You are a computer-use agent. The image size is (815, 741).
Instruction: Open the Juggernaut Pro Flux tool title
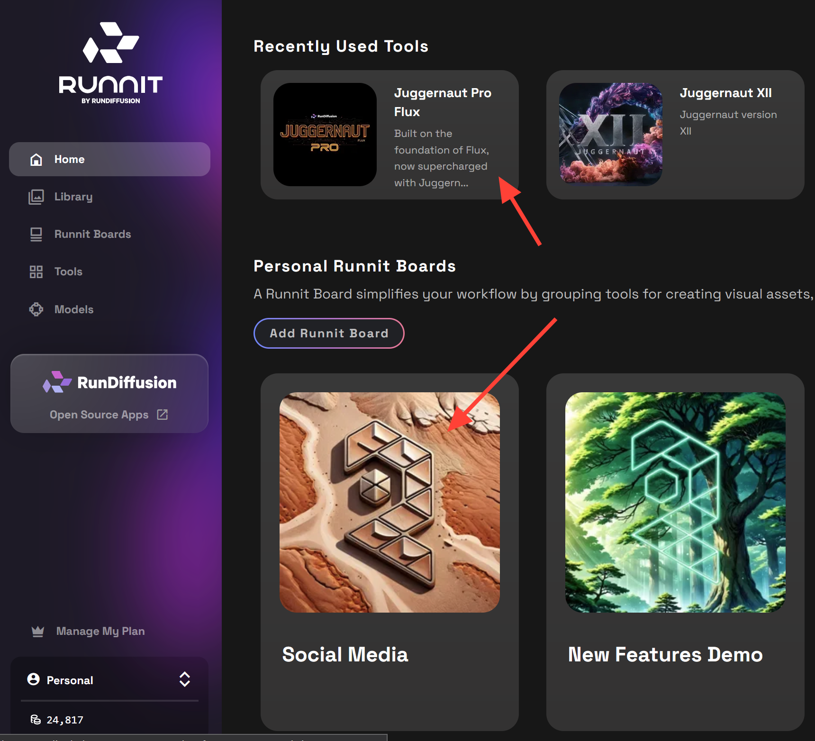click(x=443, y=102)
